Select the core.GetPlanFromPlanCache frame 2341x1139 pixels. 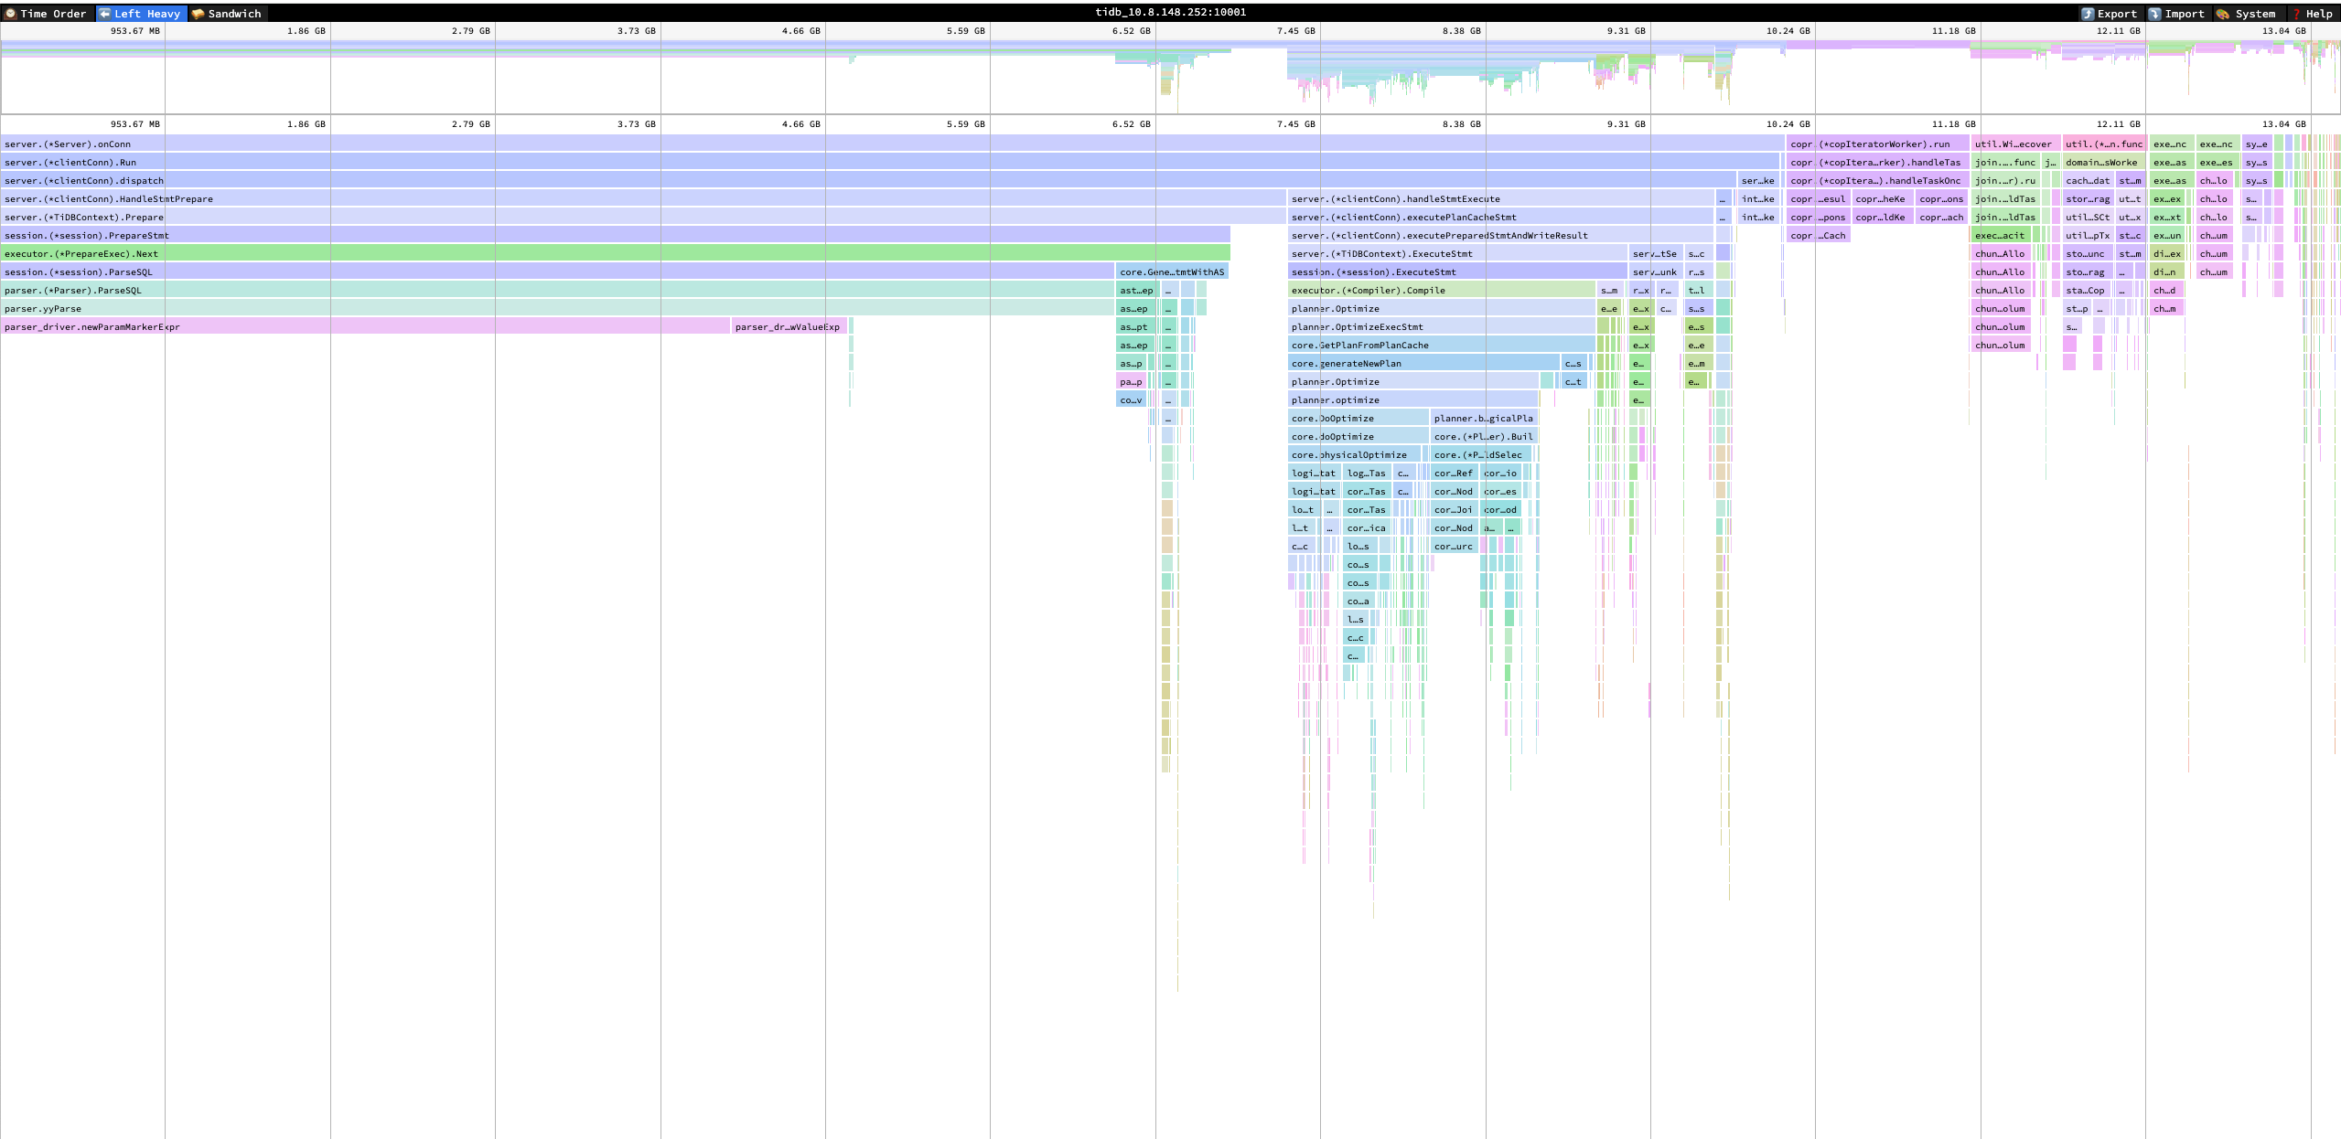pyautogui.click(x=1441, y=345)
